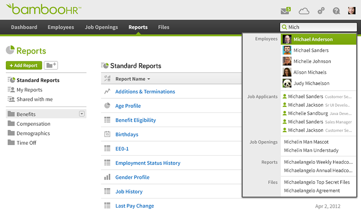Open the Additions & Terminations report
The image size is (361, 212).
click(145, 92)
